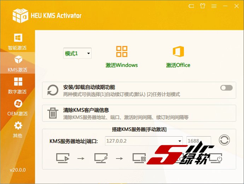Screen dimensions: 244x184
Task: Click the monitor with play arrow icon
Action: pyautogui.click(x=62, y=158)
